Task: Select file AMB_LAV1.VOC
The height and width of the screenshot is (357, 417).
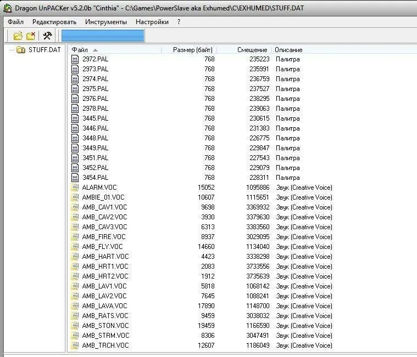Action: tap(104, 286)
